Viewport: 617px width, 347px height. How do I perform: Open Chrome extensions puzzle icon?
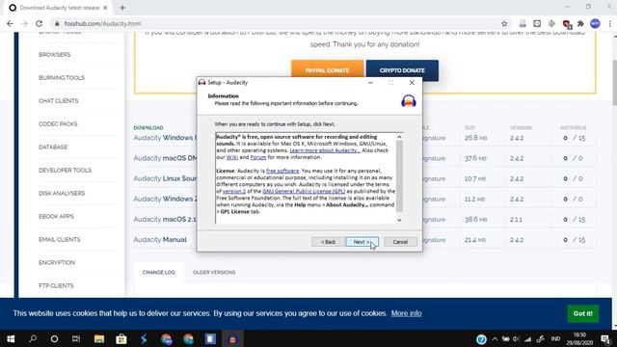(x=580, y=23)
